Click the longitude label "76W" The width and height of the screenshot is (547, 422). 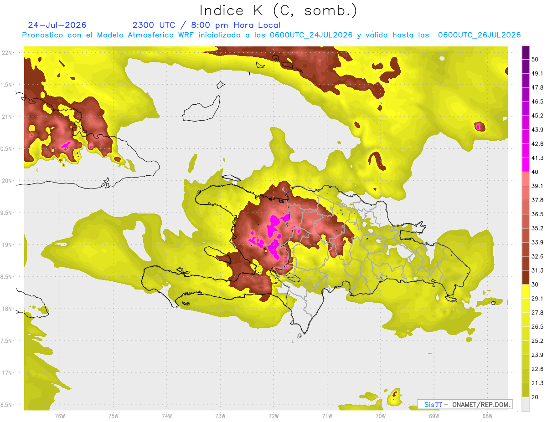(60, 416)
